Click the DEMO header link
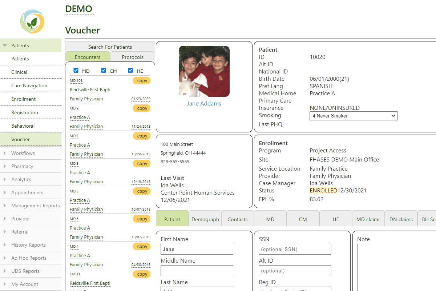Image resolution: width=436 pixels, height=291 pixels. click(79, 9)
